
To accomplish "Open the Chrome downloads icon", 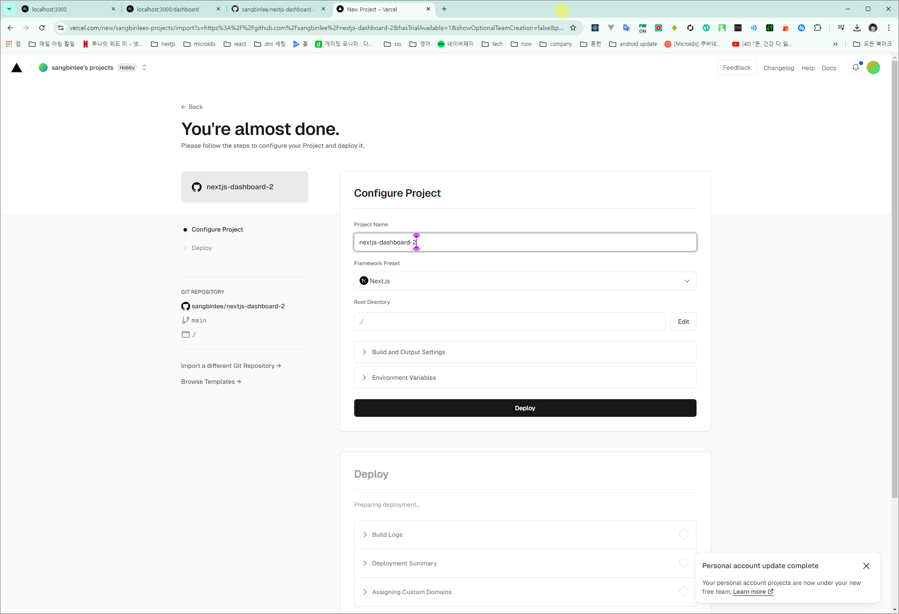I will pos(857,28).
